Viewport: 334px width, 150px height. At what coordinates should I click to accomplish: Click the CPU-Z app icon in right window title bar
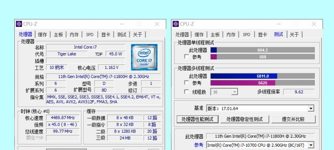pyautogui.click(x=176, y=24)
